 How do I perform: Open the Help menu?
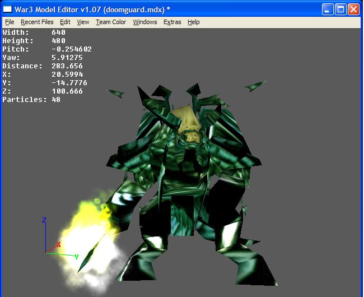(194, 22)
